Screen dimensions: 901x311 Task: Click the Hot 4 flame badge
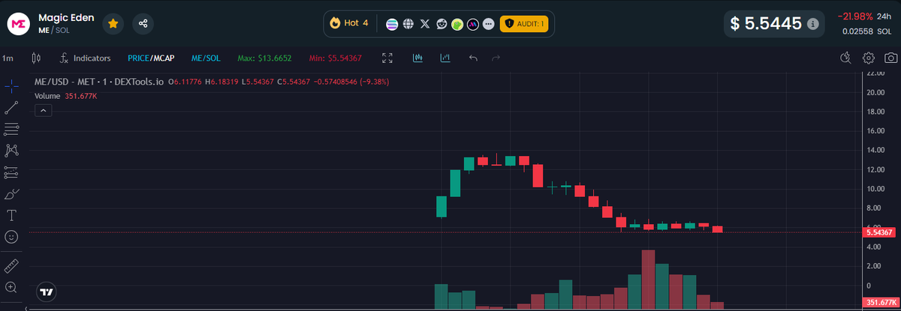point(349,23)
